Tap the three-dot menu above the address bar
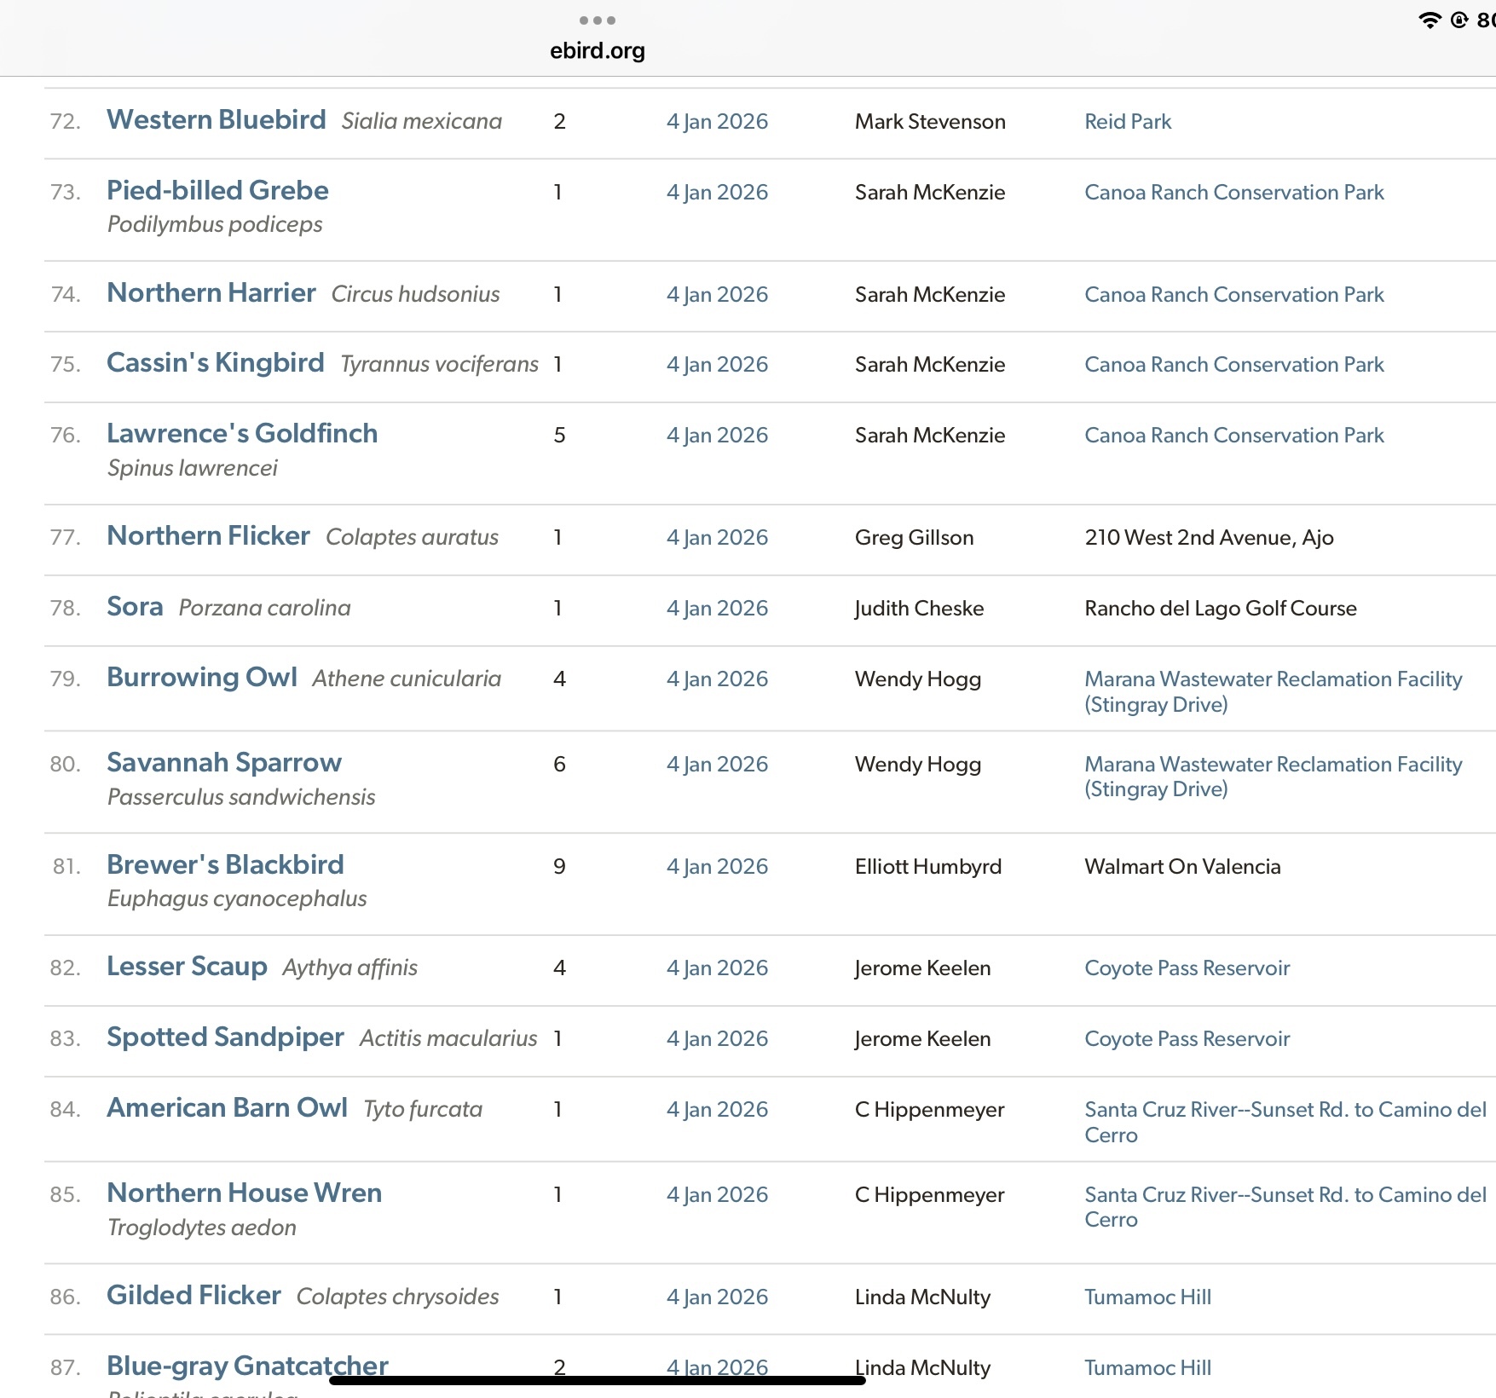This screenshot has height=1398, width=1496. (597, 20)
